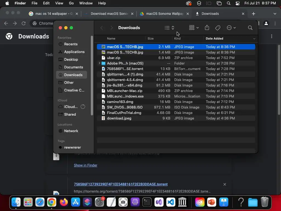281x211 pixels.
Task: Toggle the Date Added sort order chevron
Action: click(x=254, y=38)
